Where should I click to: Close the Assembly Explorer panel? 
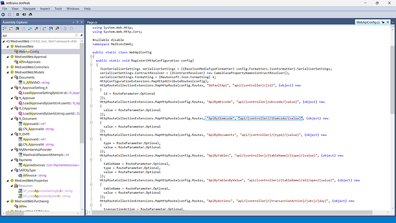(81, 22)
